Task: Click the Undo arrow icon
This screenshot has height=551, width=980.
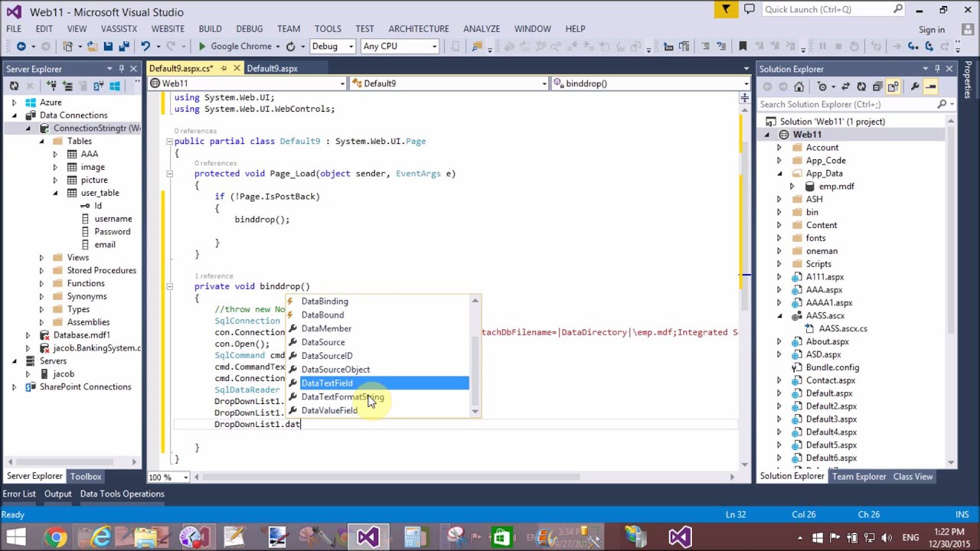Action: click(x=145, y=47)
